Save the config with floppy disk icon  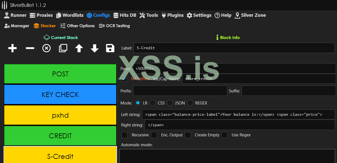coord(110,48)
